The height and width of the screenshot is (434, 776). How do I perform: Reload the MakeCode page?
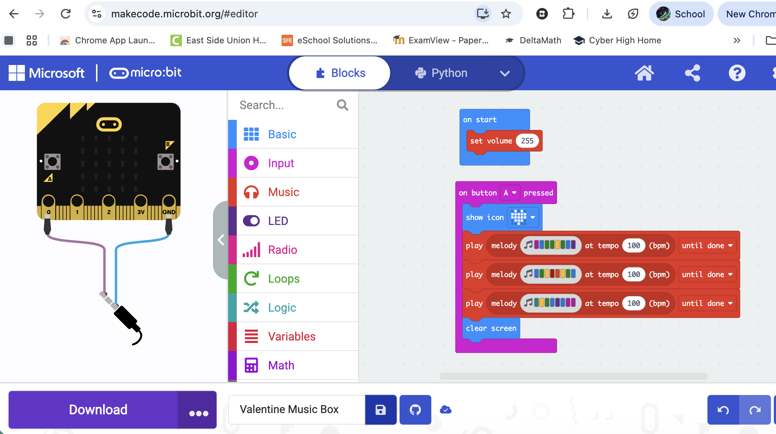66,14
